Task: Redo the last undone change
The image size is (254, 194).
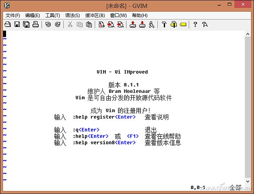Action: click(x=58, y=25)
